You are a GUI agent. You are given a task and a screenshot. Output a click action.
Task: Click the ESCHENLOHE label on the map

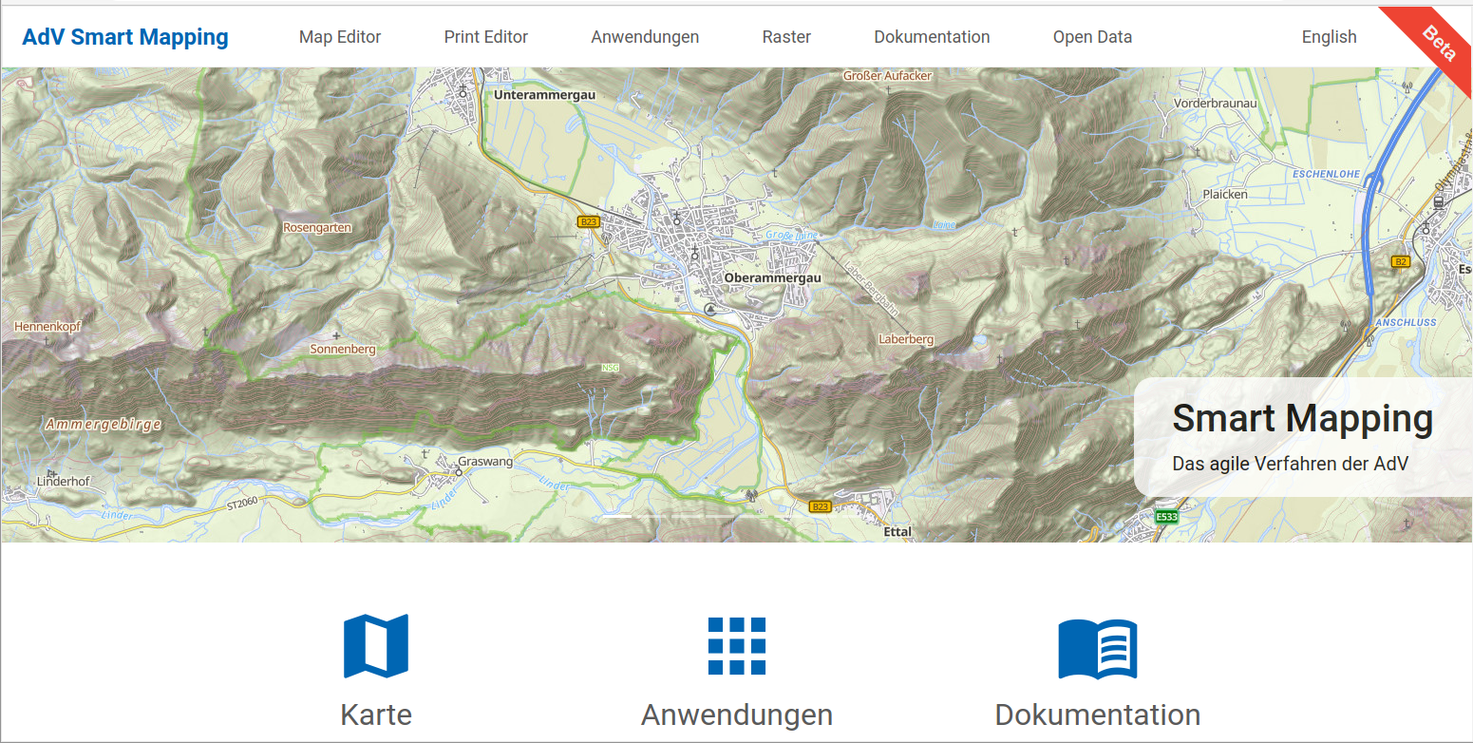(x=1326, y=175)
